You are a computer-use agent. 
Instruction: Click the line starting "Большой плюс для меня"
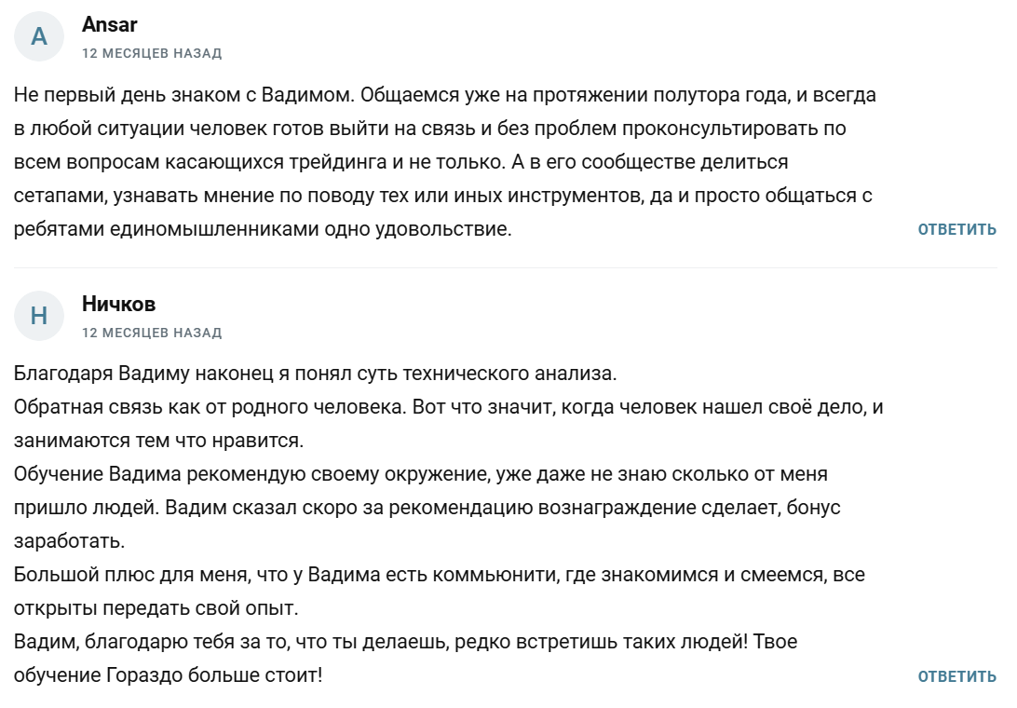(440, 575)
